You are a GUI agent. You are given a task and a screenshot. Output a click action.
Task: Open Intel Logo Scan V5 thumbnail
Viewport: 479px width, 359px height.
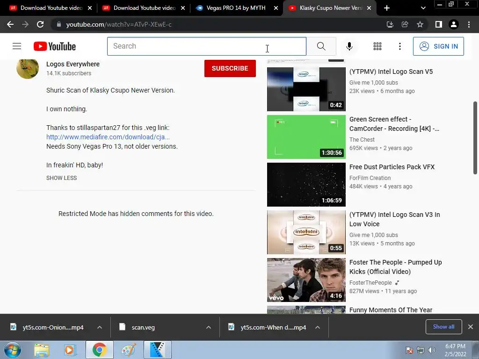click(306, 89)
